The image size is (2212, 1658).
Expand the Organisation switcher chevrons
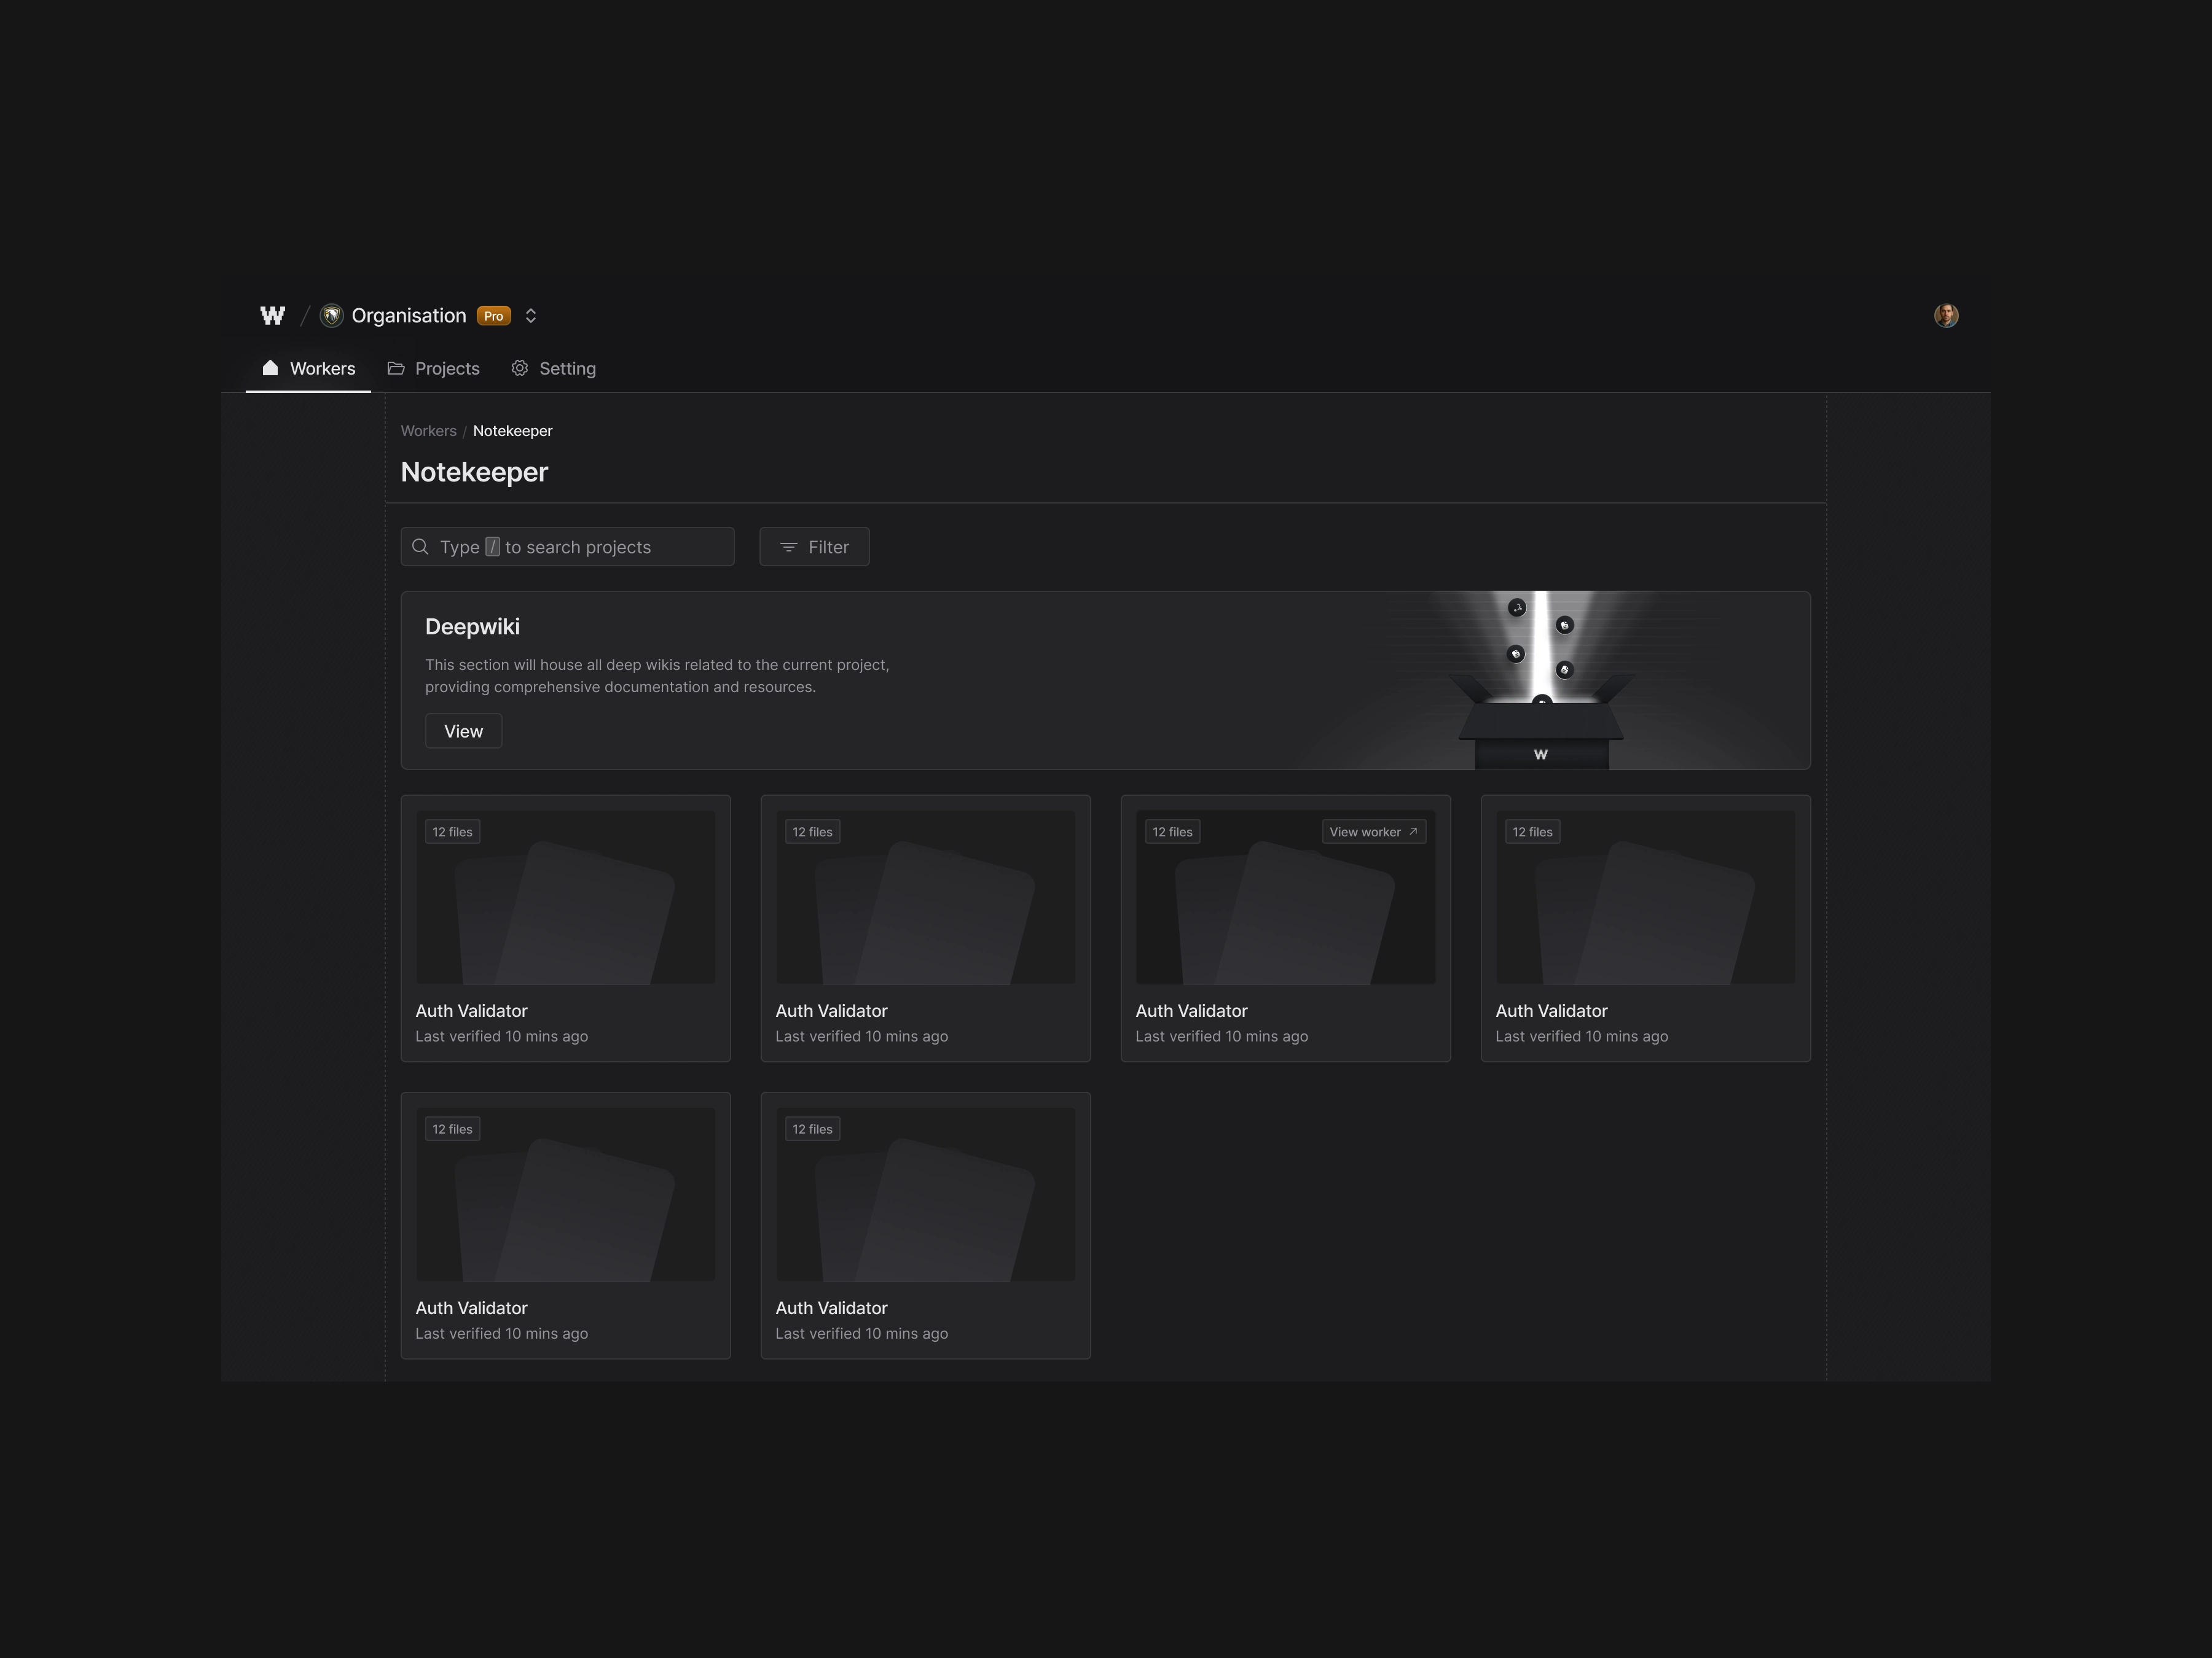point(531,316)
